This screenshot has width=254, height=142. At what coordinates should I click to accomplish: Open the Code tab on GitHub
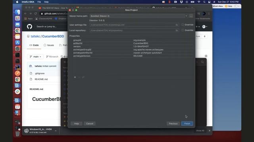pyautogui.click(x=34, y=45)
